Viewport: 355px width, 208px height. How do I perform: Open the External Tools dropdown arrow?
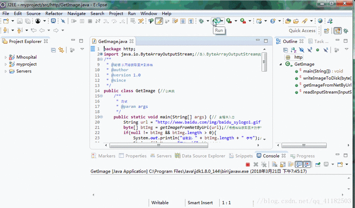pos(250,21)
